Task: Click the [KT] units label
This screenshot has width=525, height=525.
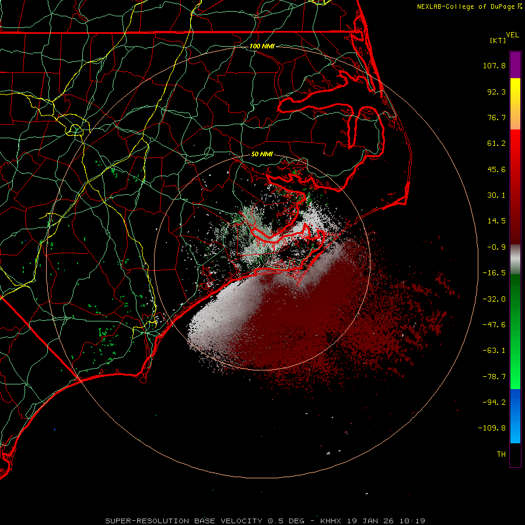Action: point(498,40)
